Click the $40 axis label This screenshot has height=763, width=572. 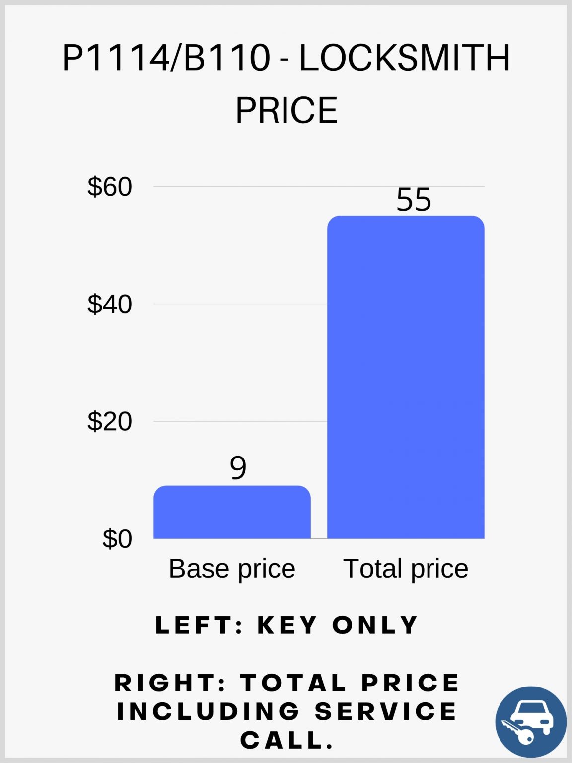pyautogui.click(x=110, y=304)
